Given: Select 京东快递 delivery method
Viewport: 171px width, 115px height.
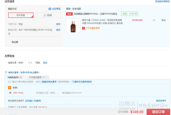Looking at the screenshot, I should (21, 15).
